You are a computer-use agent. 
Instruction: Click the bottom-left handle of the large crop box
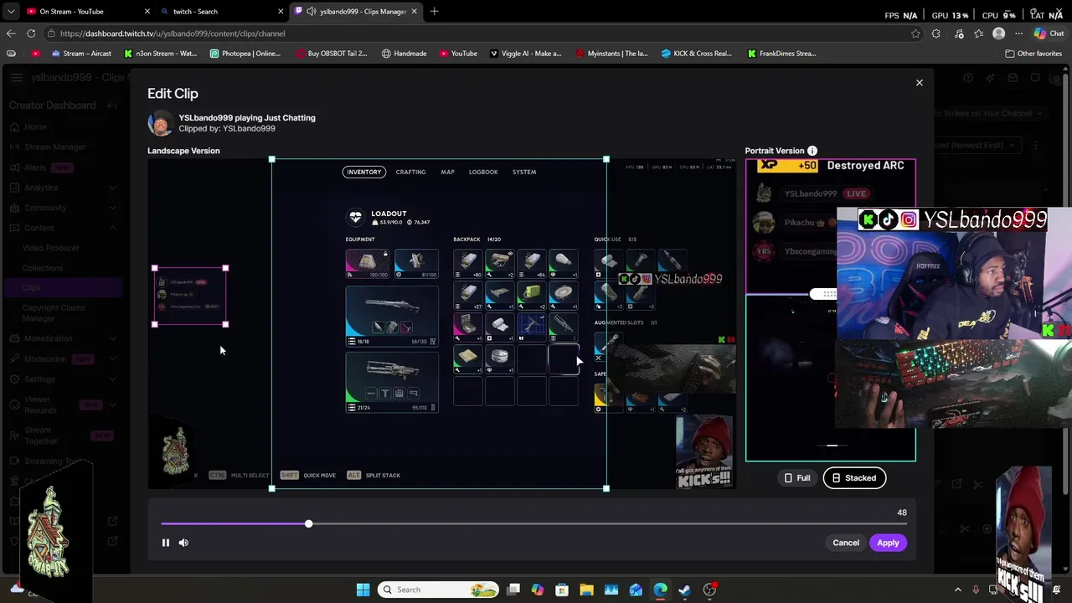click(x=271, y=488)
